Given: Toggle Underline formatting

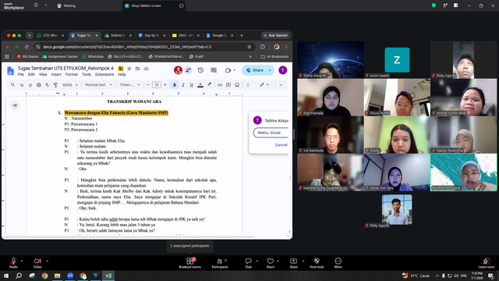Looking at the screenshot, I should [191, 85].
